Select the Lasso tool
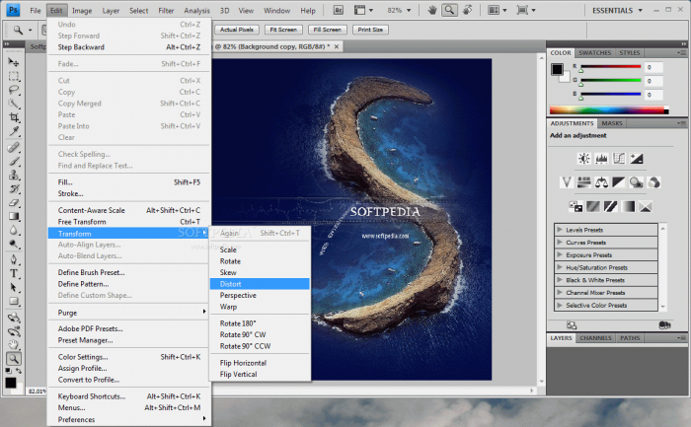Viewport: 691px width, 427px height. click(14, 91)
